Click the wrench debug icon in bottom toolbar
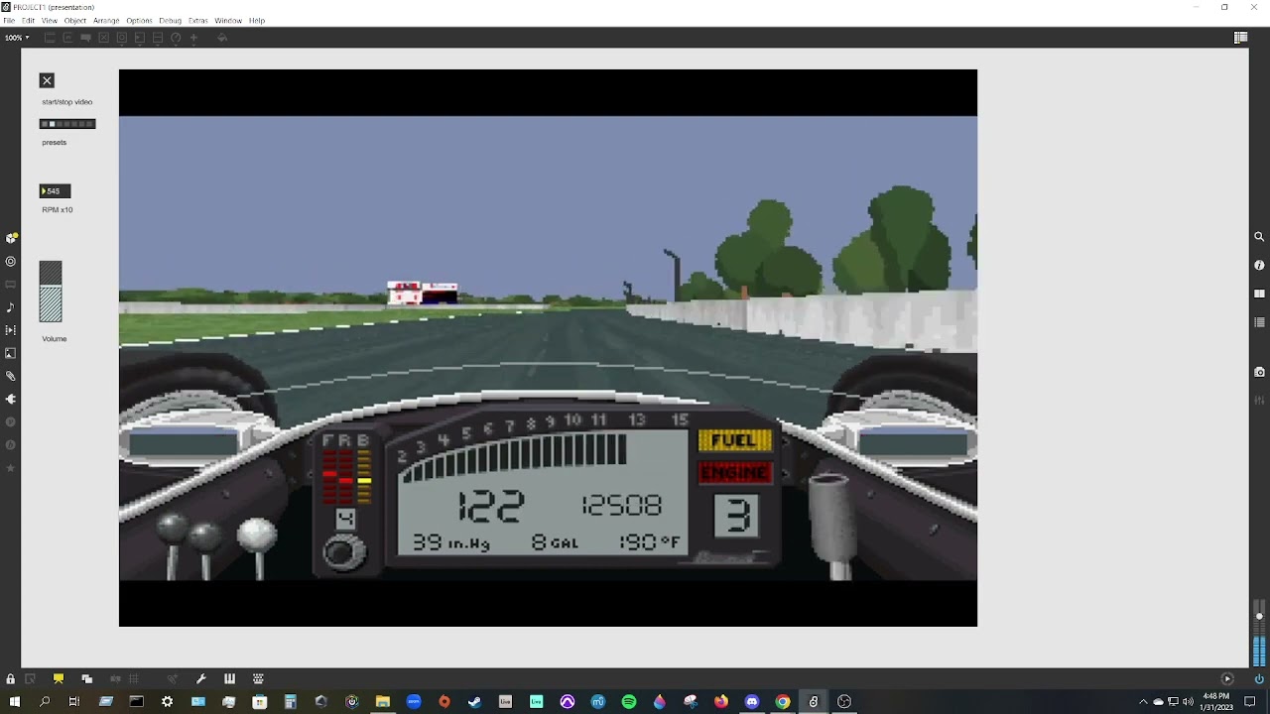 point(201,679)
